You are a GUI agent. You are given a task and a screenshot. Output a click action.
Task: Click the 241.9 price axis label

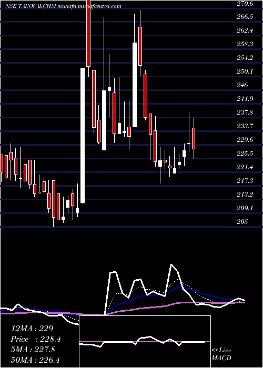click(245, 99)
